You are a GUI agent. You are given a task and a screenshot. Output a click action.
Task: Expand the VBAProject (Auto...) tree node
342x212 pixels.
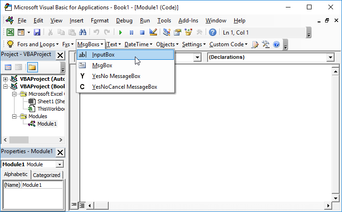[x=6, y=79]
